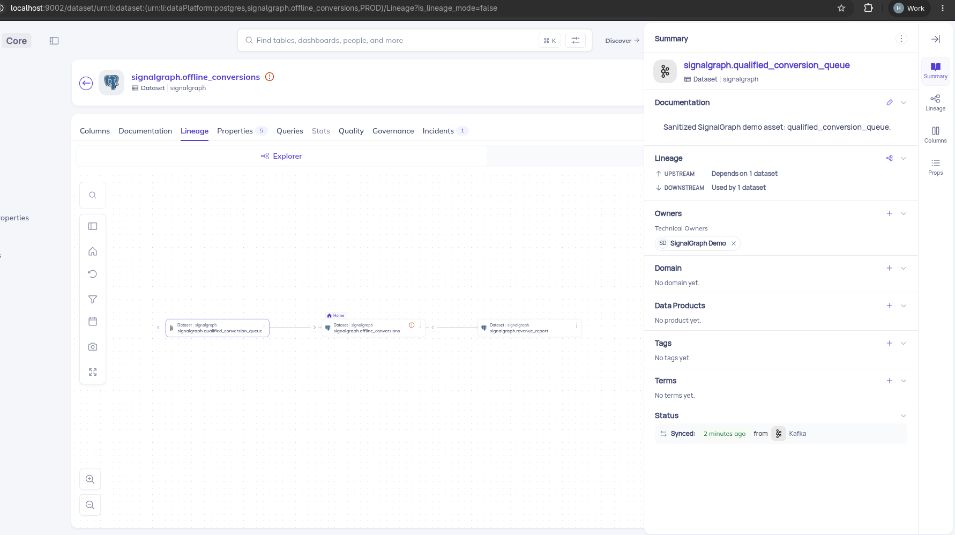
Task: Collapse the Tags section
Action: (904, 343)
